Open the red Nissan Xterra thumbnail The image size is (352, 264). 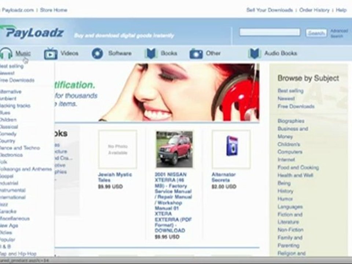tap(175, 149)
